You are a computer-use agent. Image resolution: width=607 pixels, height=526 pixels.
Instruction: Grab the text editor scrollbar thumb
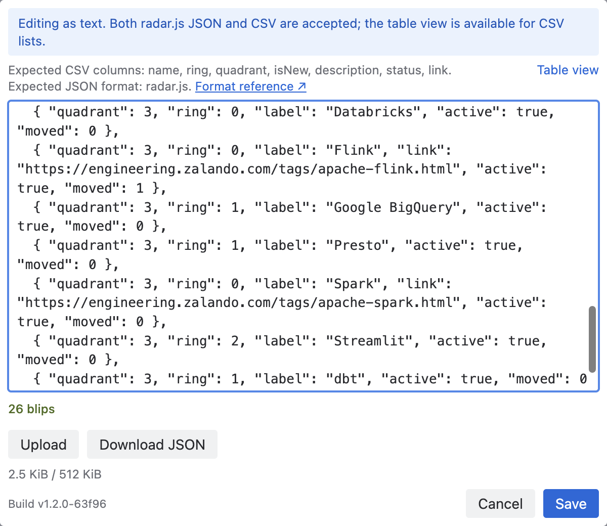pyautogui.click(x=592, y=339)
